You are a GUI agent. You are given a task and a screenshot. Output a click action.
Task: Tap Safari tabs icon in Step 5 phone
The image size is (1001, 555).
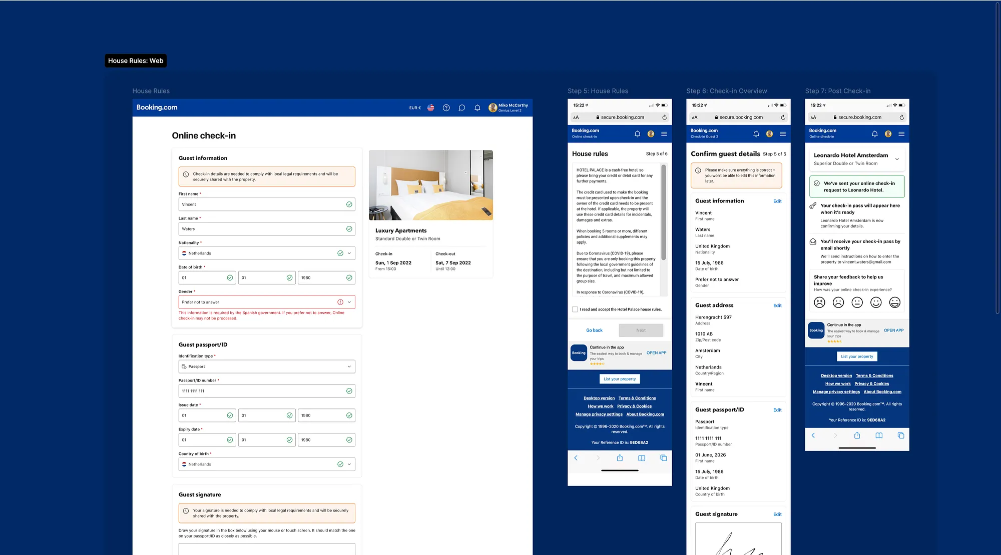[x=663, y=457]
